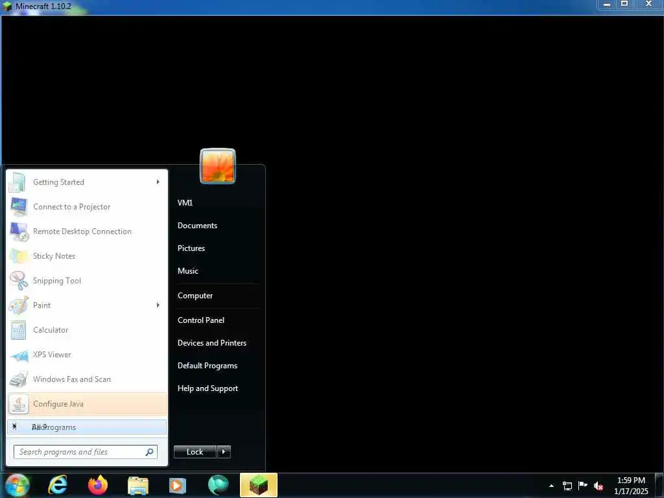Close the Minecraft 1.10.2 window
The width and height of the screenshot is (664, 498).
648,5
